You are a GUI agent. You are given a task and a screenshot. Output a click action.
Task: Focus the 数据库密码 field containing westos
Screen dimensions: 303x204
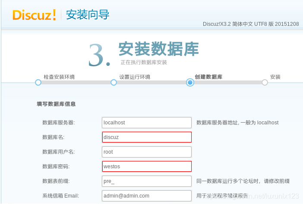(147, 167)
